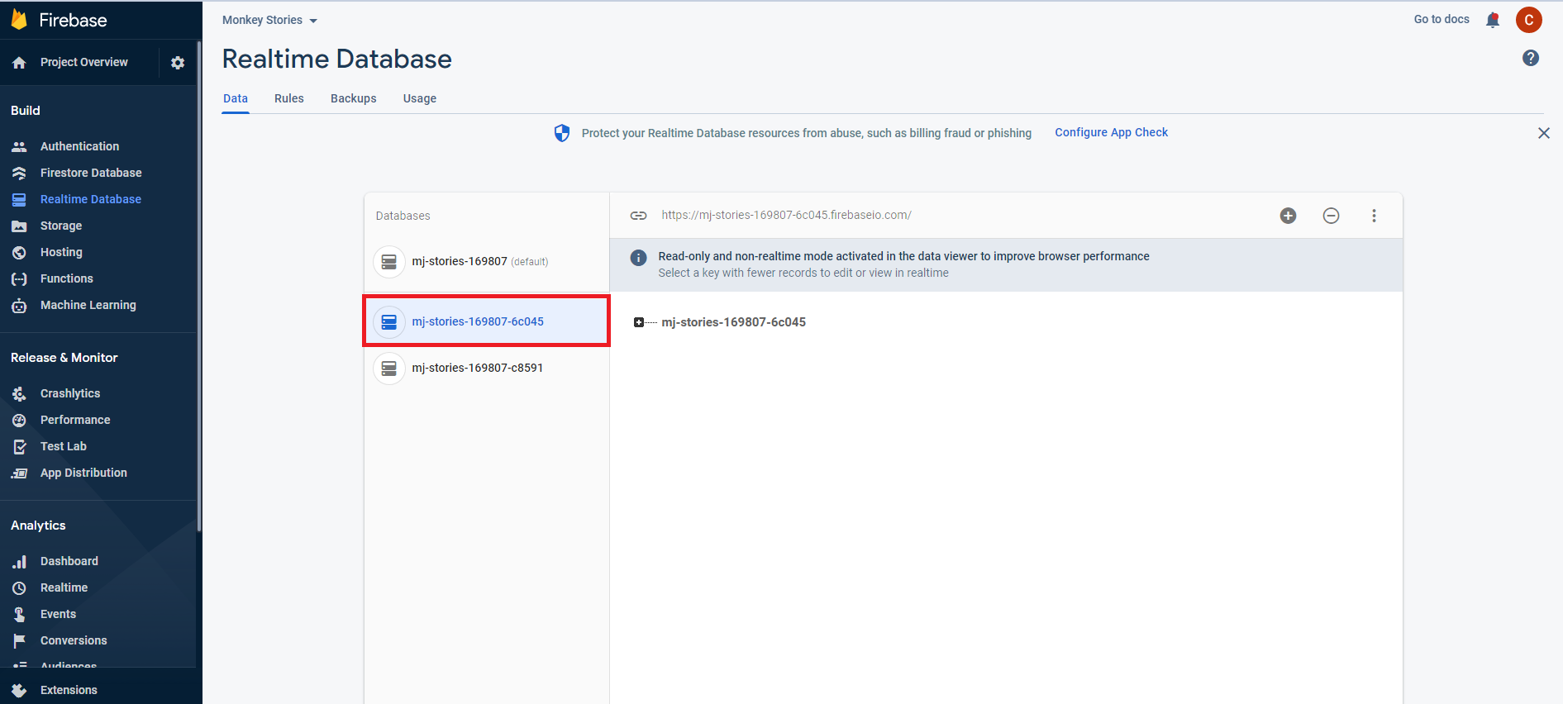Click the Analytics Realtime clock icon
The image size is (1563, 704).
(19, 588)
